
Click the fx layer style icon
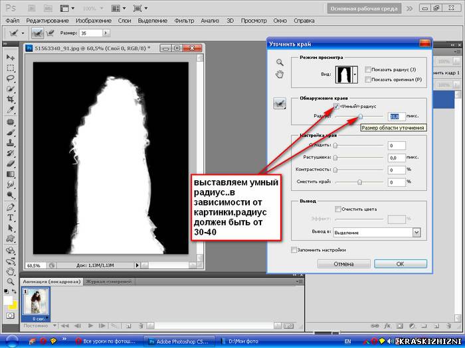pos(387,326)
